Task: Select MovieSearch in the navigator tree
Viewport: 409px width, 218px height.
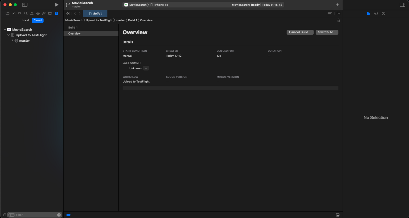Action: point(22,30)
